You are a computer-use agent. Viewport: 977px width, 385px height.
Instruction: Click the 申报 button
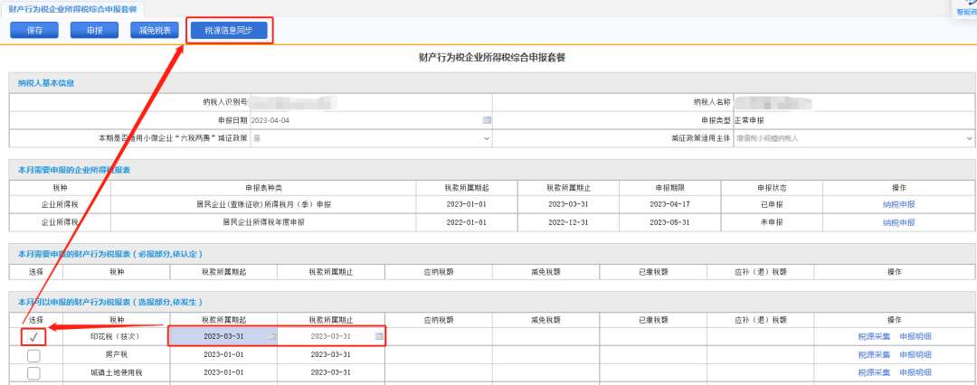pyautogui.click(x=95, y=31)
